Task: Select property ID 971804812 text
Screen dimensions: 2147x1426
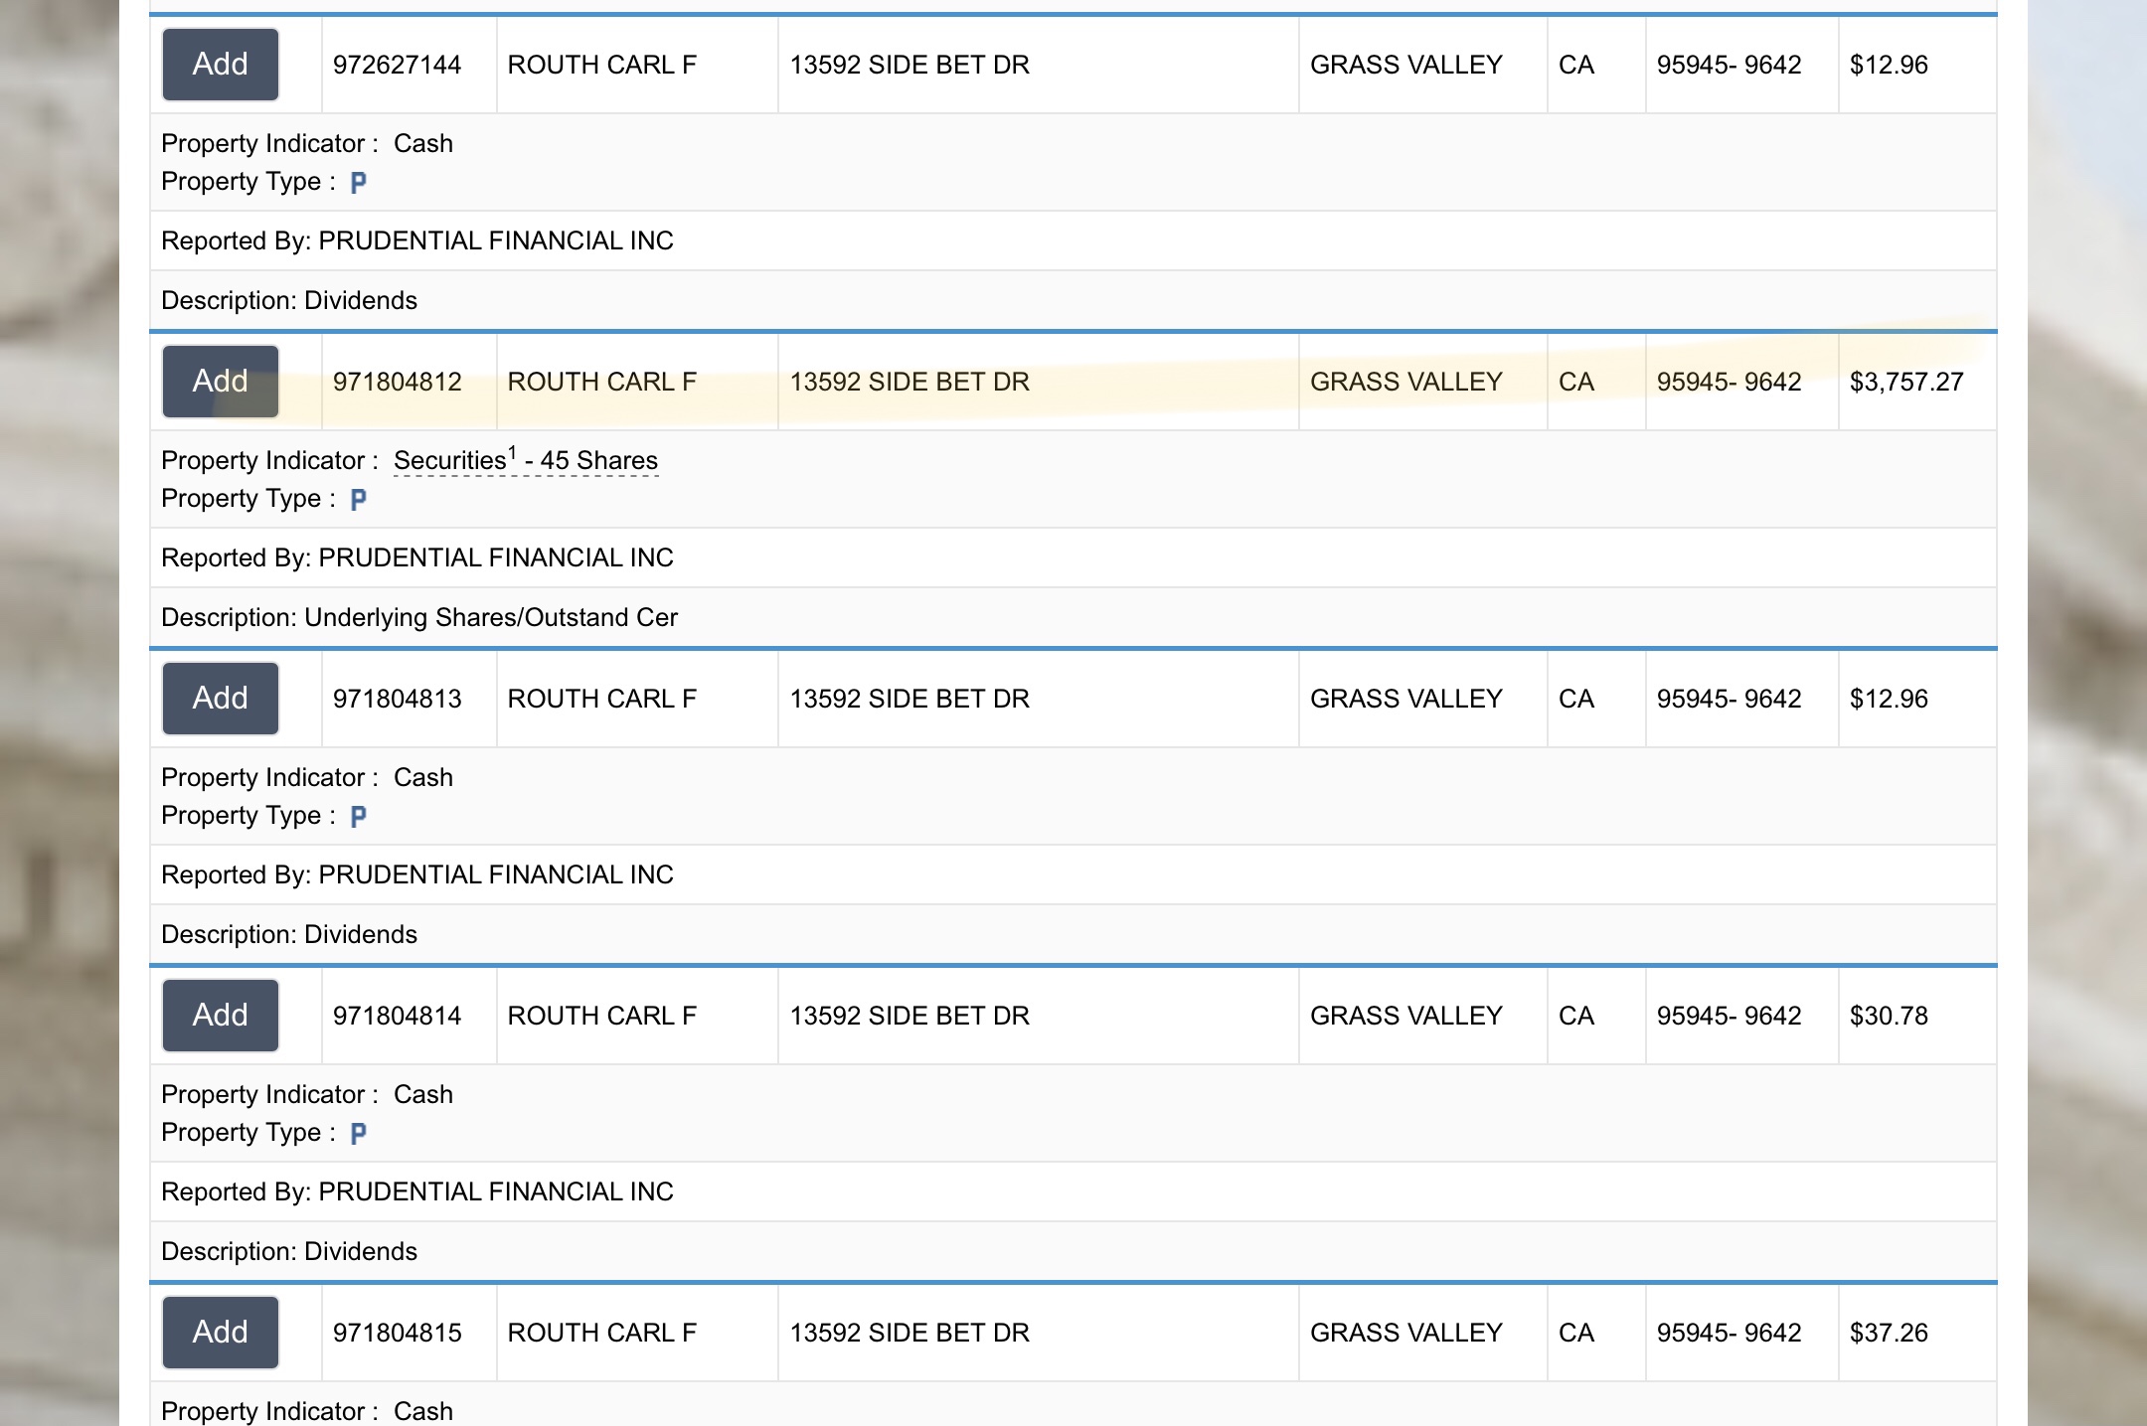Action: (x=398, y=382)
